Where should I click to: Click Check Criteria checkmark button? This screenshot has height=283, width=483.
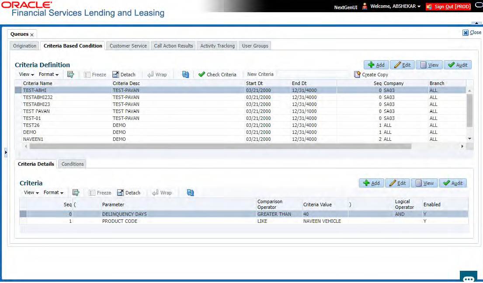tap(217, 75)
